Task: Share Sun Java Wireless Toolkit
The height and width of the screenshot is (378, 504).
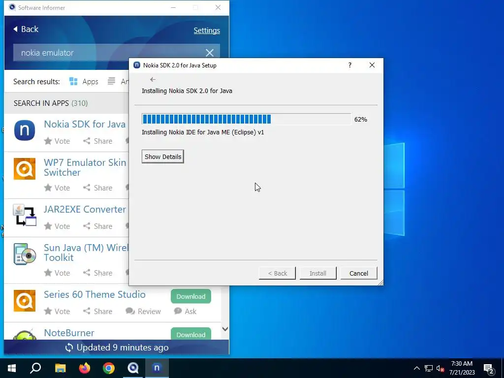Action: tap(98, 273)
